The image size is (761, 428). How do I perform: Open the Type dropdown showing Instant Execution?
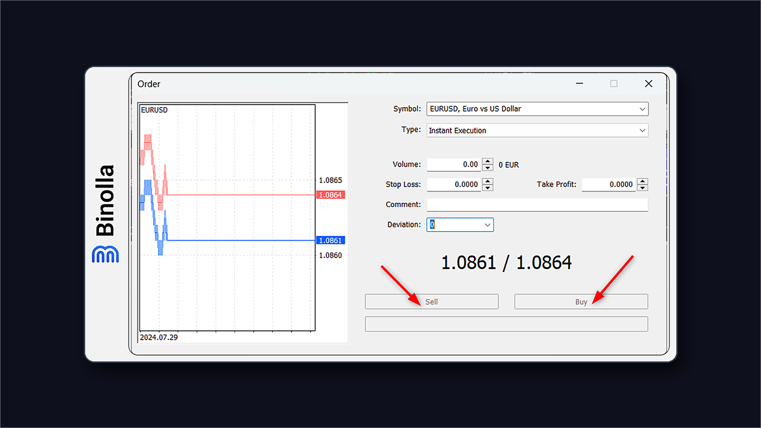coord(643,130)
